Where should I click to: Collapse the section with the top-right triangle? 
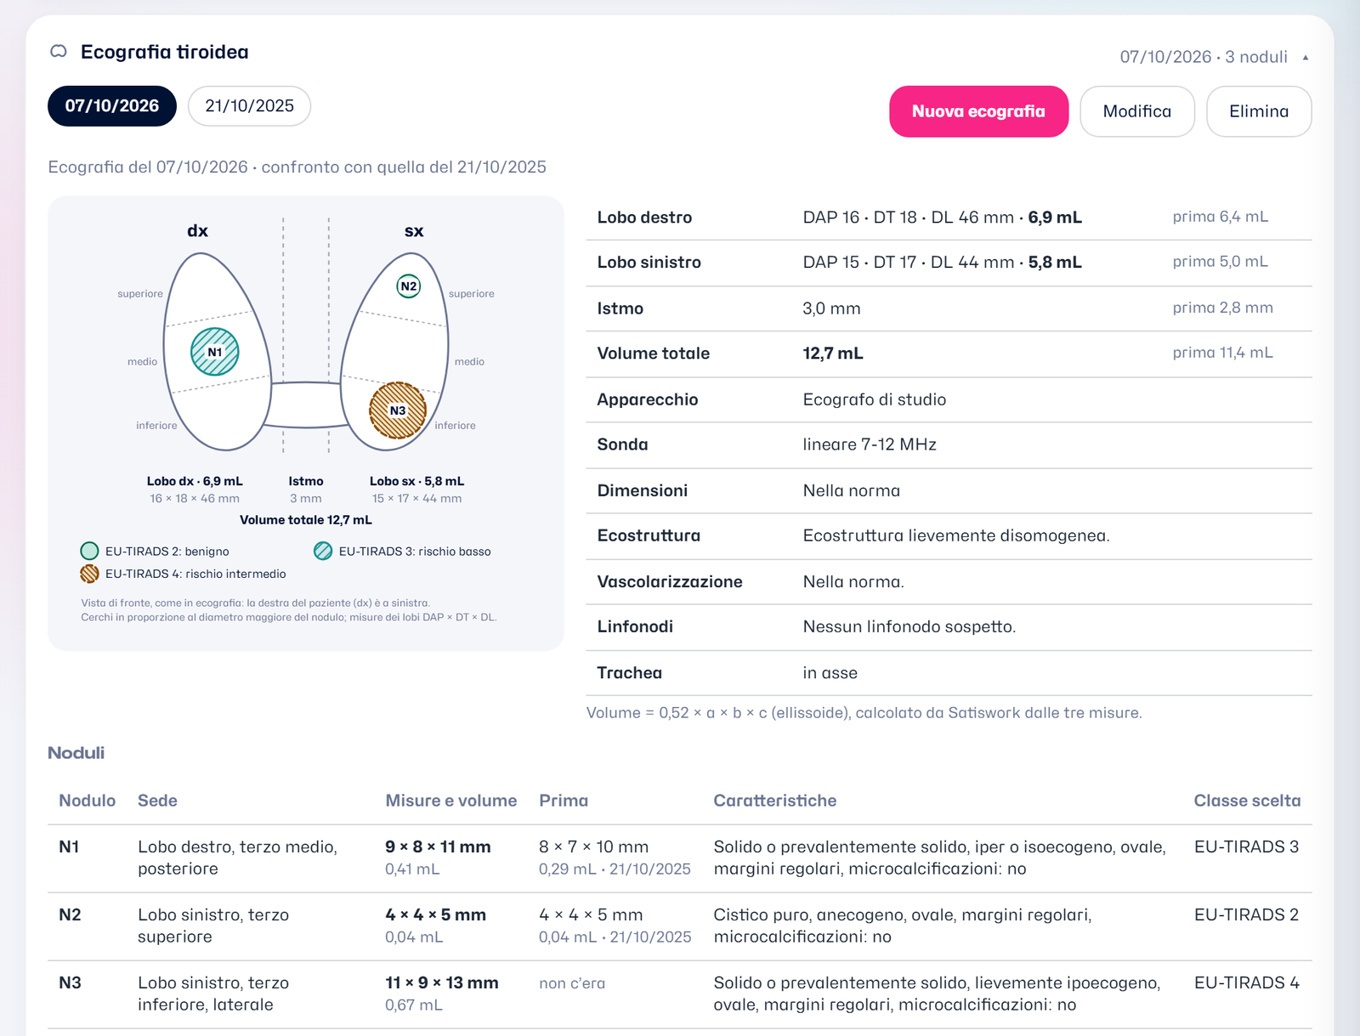point(1306,58)
